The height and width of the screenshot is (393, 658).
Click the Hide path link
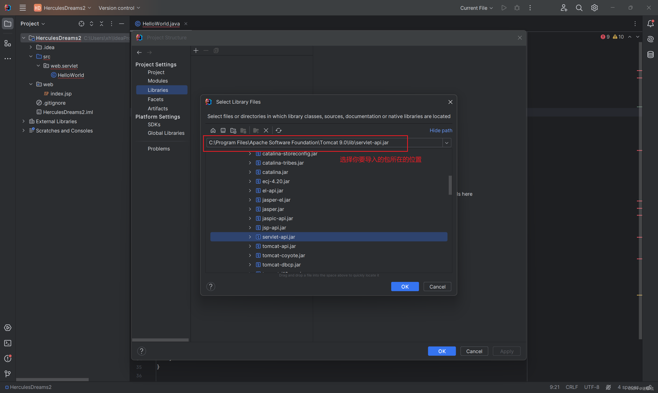pyautogui.click(x=441, y=130)
